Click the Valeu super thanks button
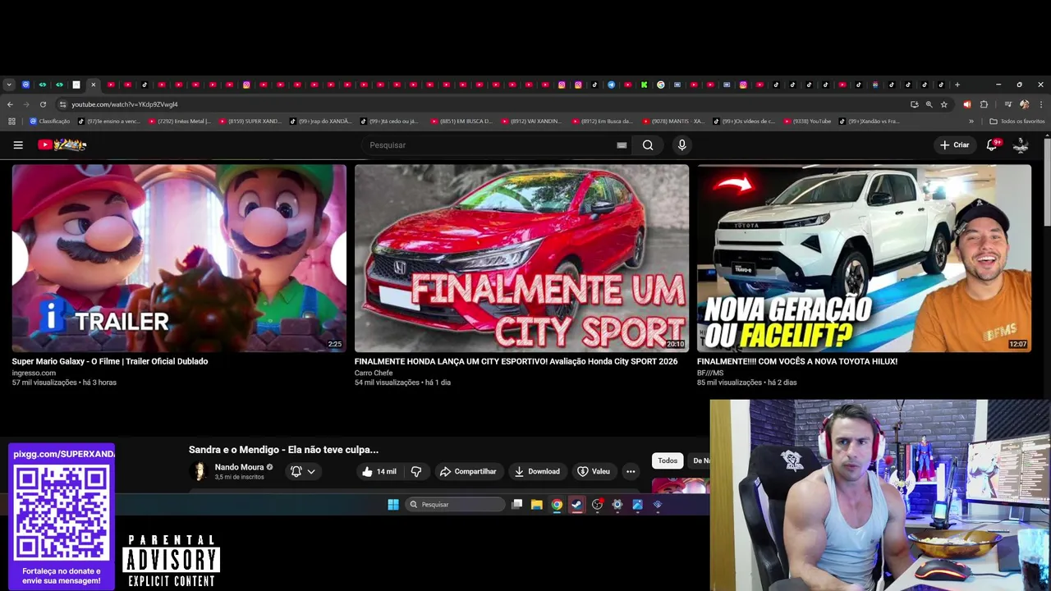Image resolution: width=1051 pixels, height=591 pixels. pyautogui.click(x=594, y=471)
